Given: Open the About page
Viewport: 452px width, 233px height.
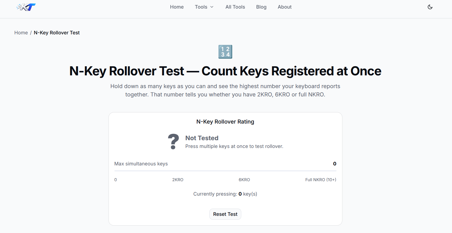Looking at the screenshot, I should 285,7.
